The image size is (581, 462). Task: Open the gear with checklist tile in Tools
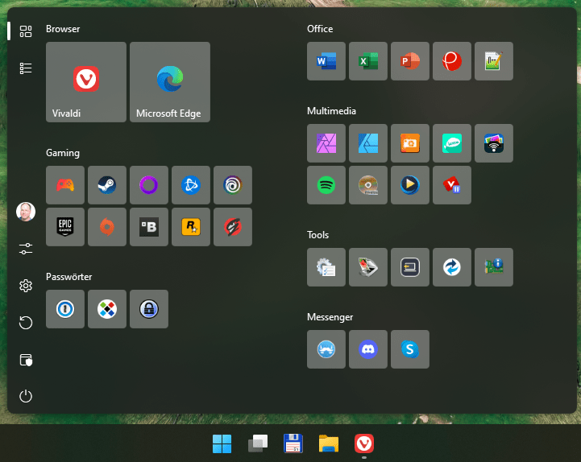[326, 267]
